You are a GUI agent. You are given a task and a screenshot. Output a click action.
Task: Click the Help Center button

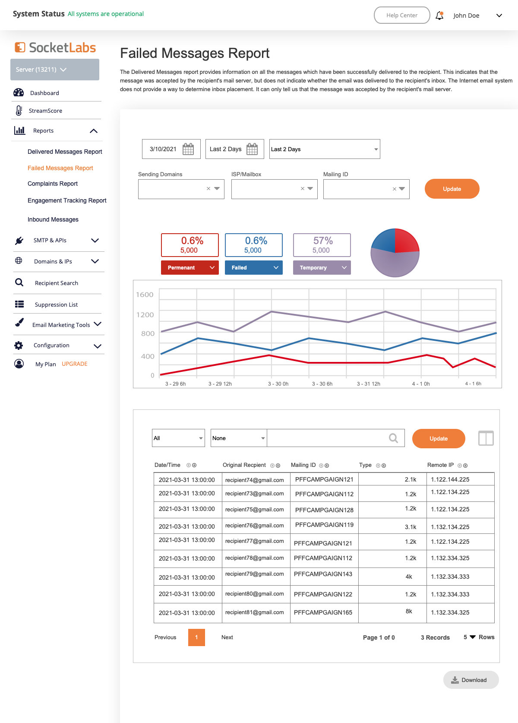click(x=402, y=15)
